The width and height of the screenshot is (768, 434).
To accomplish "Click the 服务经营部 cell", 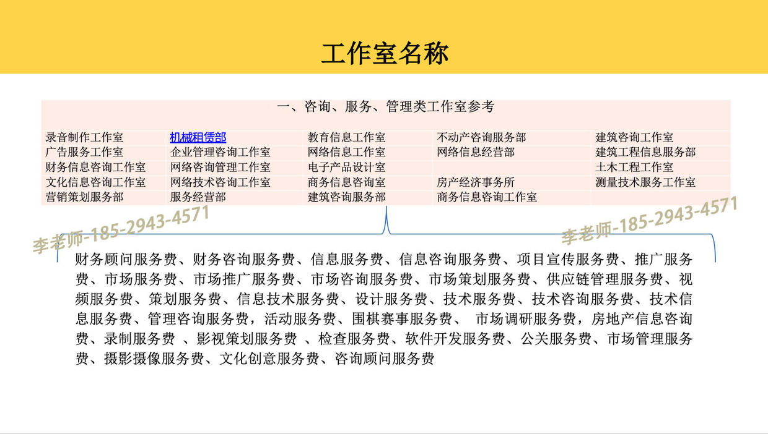I will 198,197.
